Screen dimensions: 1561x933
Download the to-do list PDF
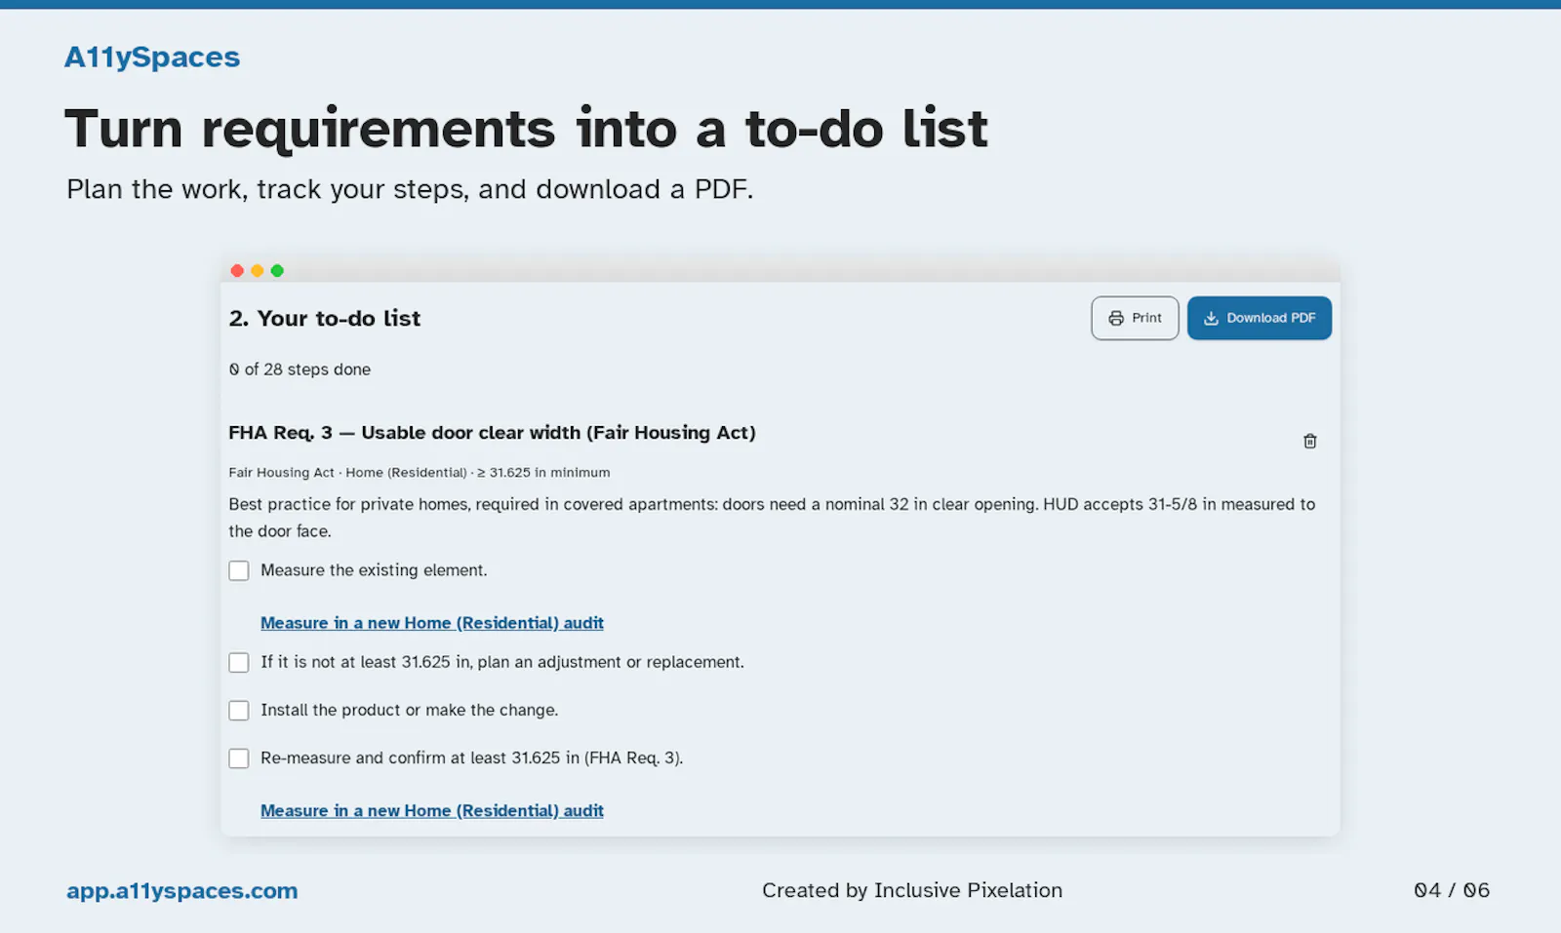point(1259,318)
